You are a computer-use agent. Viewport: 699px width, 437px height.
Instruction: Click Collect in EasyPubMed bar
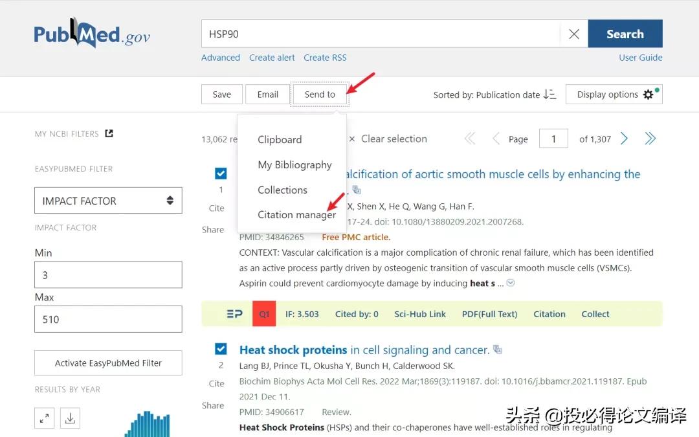(x=595, y=314)
